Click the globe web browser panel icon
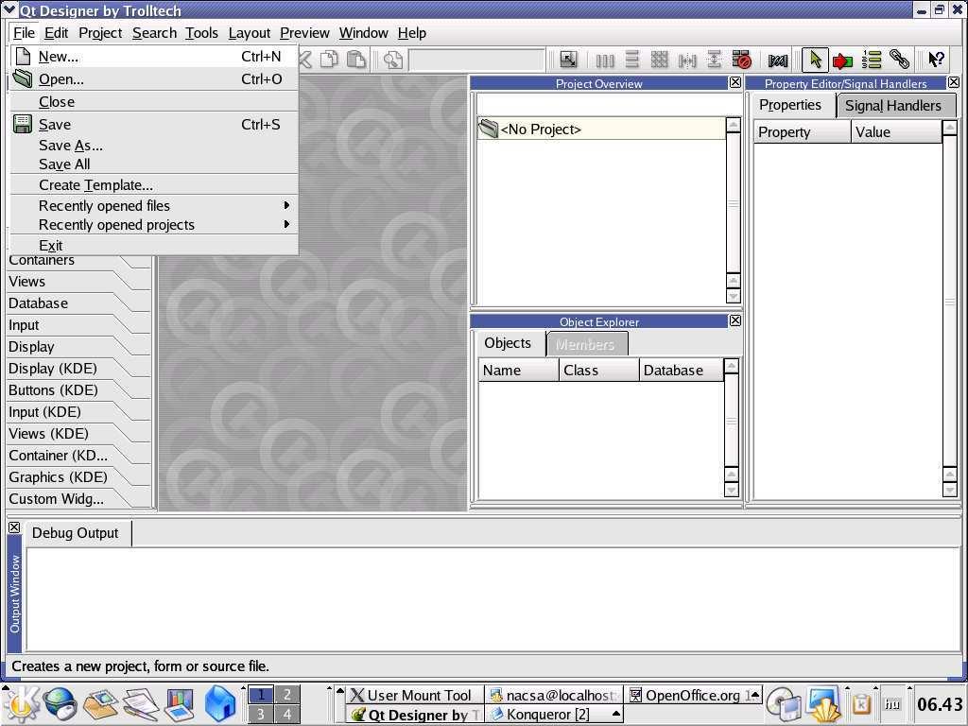 60,703
